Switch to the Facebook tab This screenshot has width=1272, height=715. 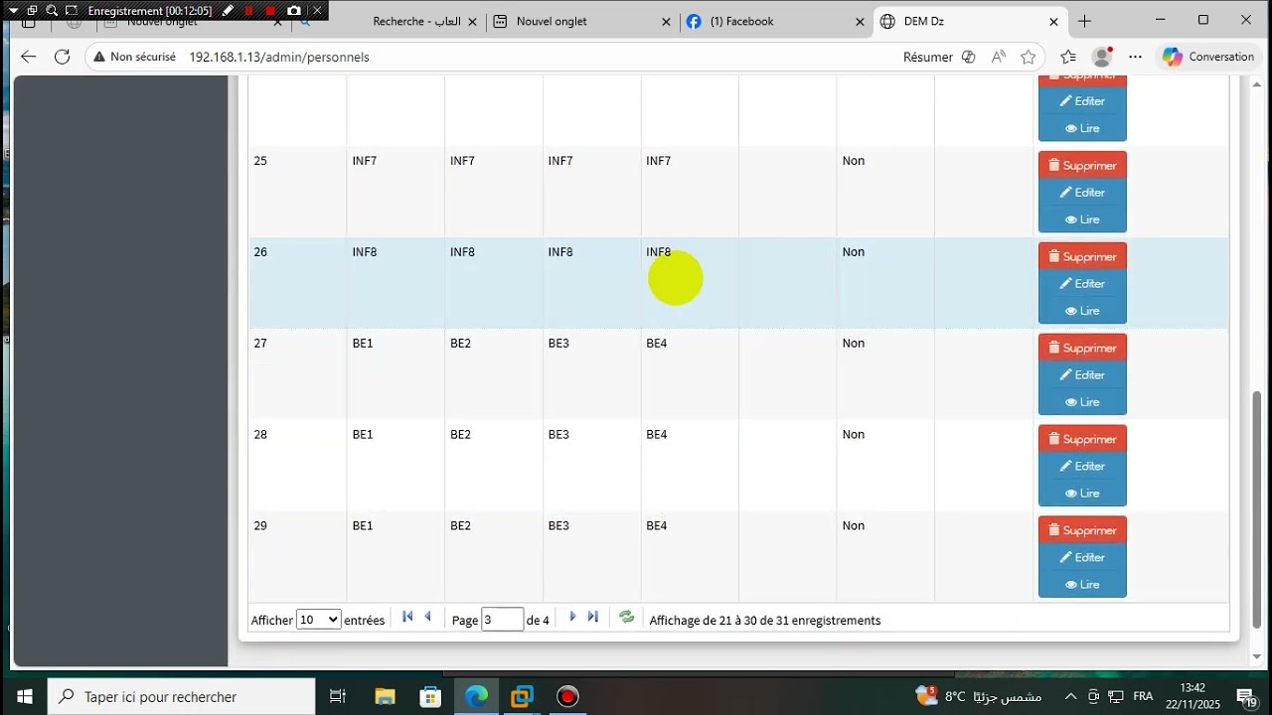tap(775, 21)
